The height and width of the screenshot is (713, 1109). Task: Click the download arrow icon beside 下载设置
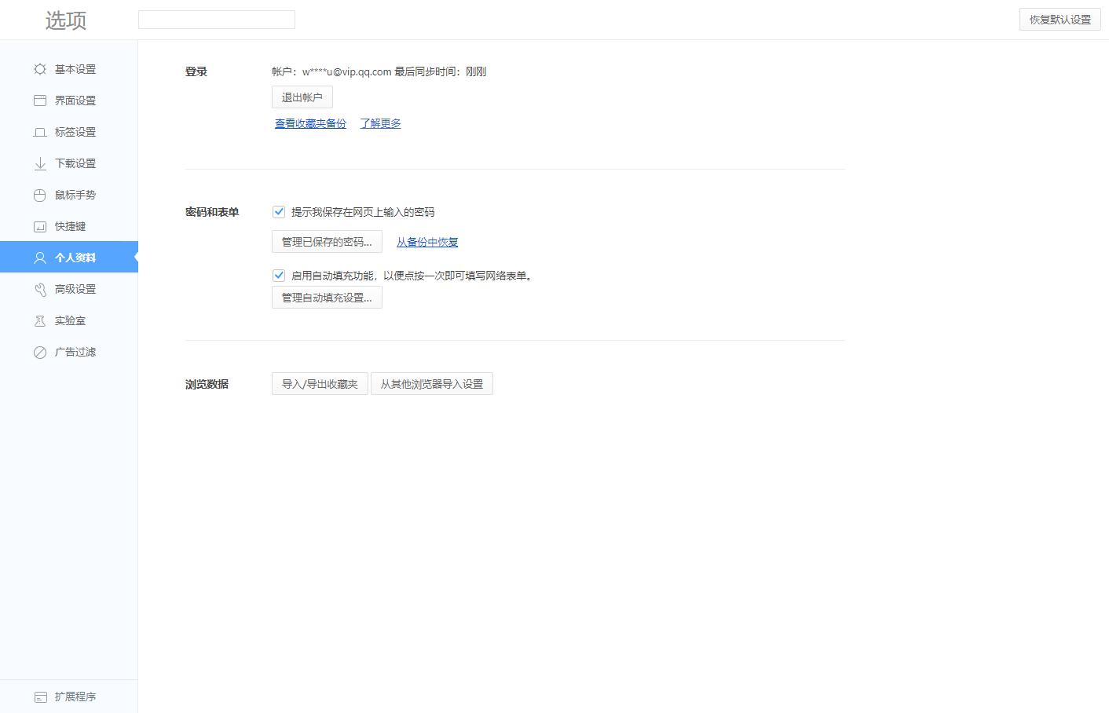point(40,163)
